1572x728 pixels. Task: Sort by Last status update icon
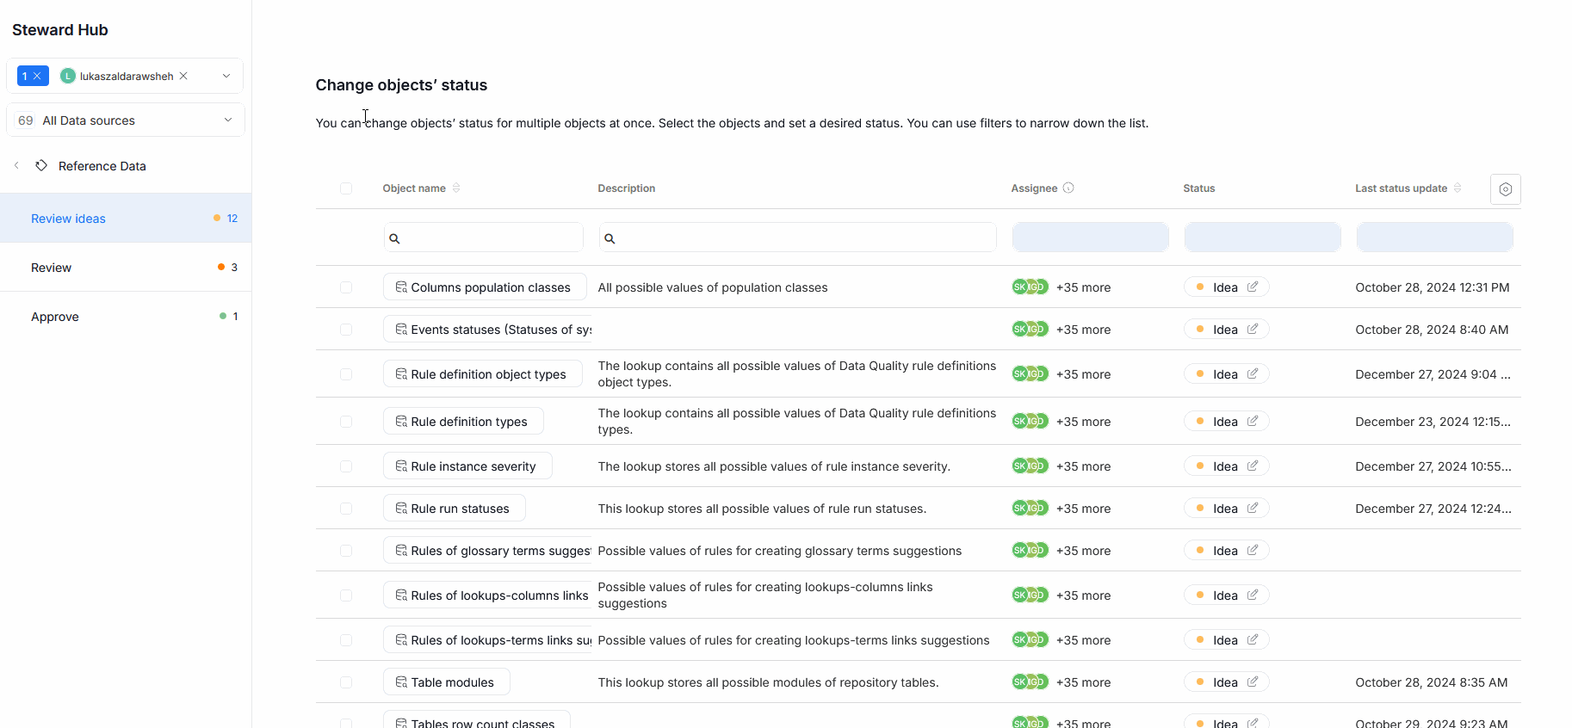1458,188
